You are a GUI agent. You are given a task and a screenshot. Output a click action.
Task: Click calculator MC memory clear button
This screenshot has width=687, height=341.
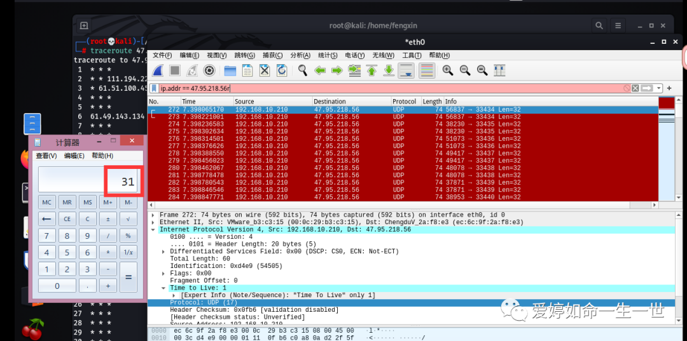pyautogui.click(x=47, y=203)
